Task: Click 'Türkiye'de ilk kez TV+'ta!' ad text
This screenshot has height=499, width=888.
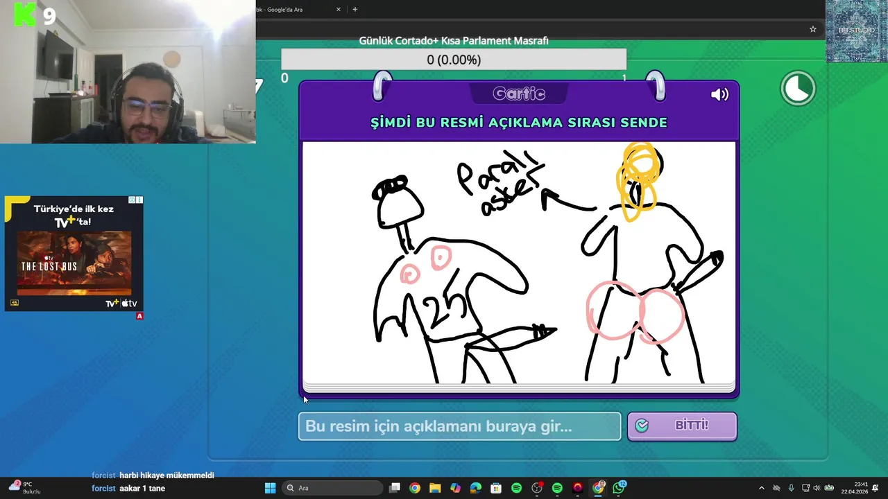Action: click(x=74, y=216)
